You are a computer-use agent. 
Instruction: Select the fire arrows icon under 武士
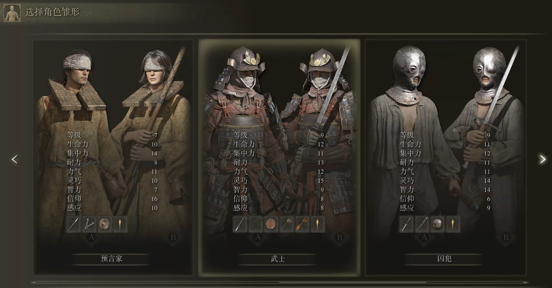pos(302,224)
